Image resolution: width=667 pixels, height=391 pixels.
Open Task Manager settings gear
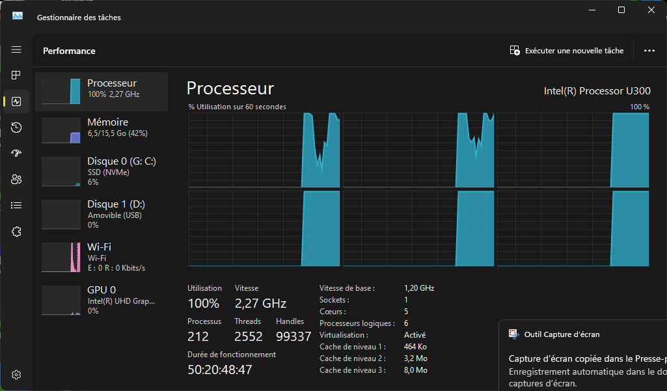click(16, 375)
